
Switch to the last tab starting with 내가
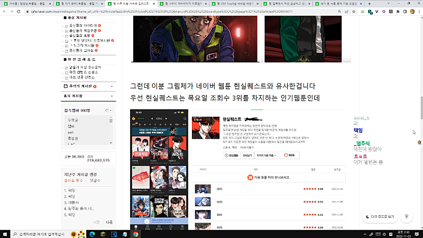[338, 4]
